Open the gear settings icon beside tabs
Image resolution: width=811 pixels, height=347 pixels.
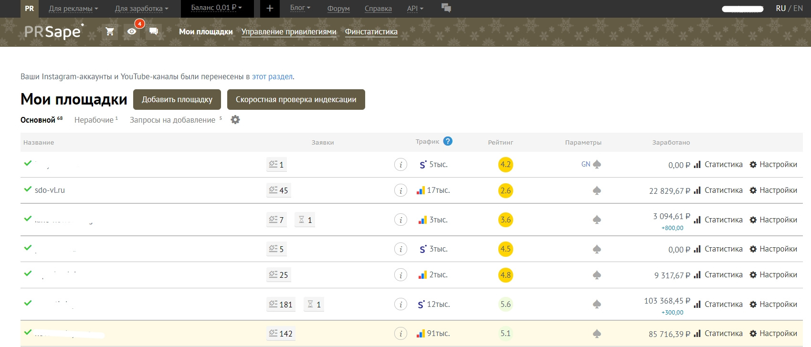(x=235, y=120)
